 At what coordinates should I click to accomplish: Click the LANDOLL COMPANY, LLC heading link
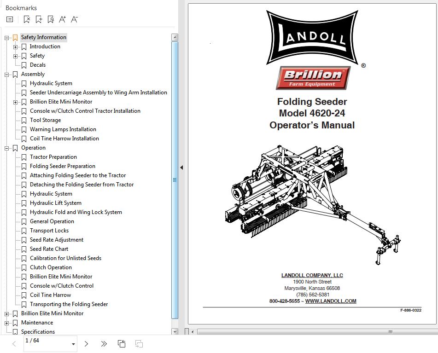pos(312,275)
